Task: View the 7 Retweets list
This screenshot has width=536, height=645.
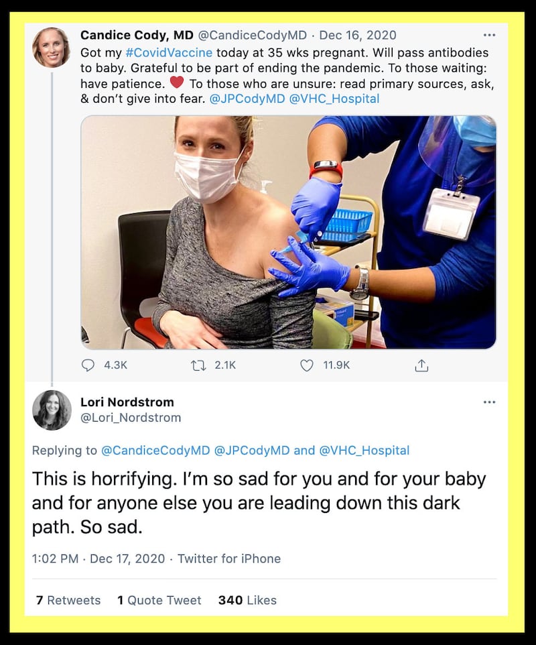Action: pyautogui.click(x=68, y=600)
